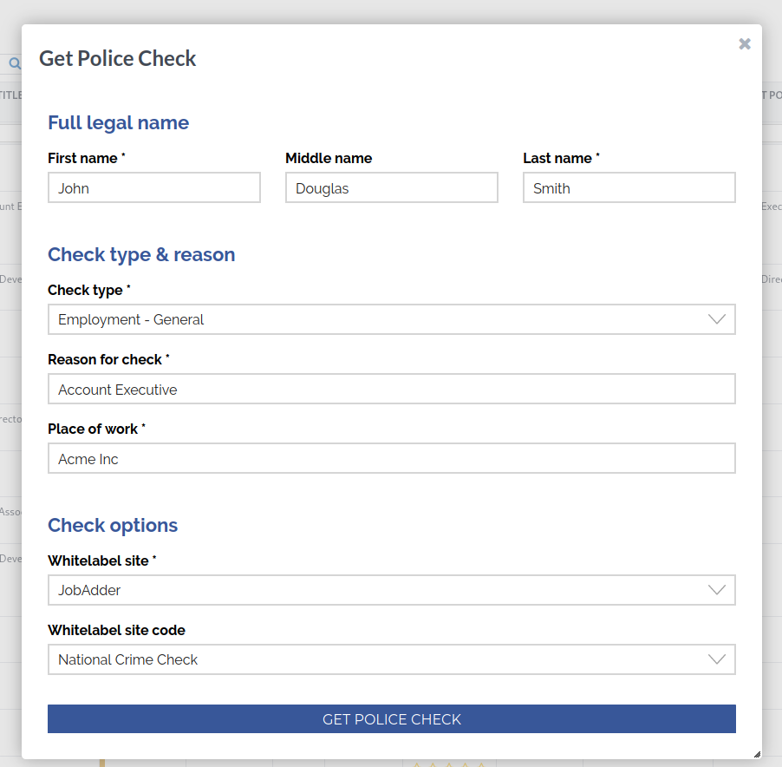Open the Whitelabel site code dropdown

tap(391, 659)
